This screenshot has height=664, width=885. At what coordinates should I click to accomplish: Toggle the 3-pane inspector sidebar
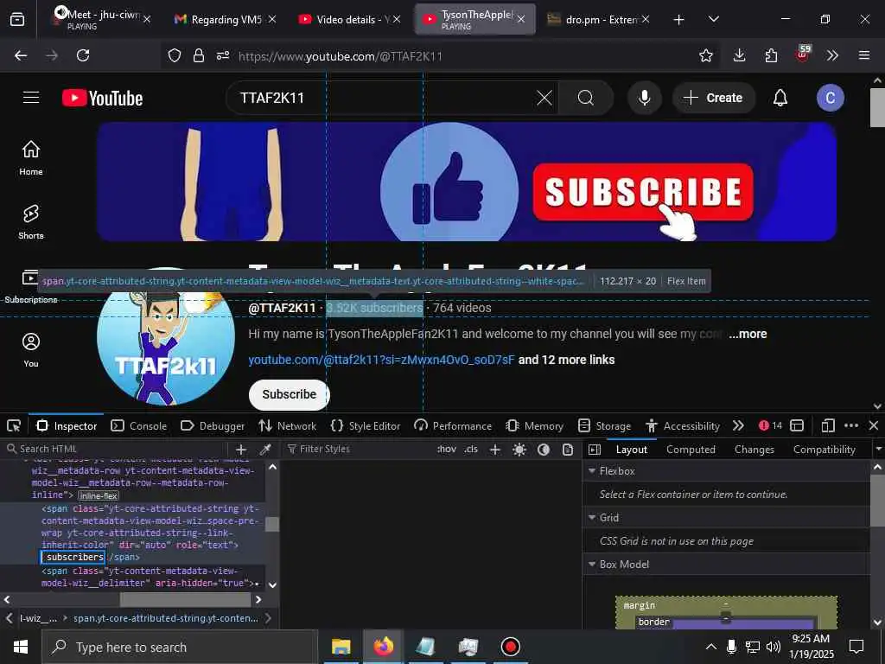coord(595,450)
